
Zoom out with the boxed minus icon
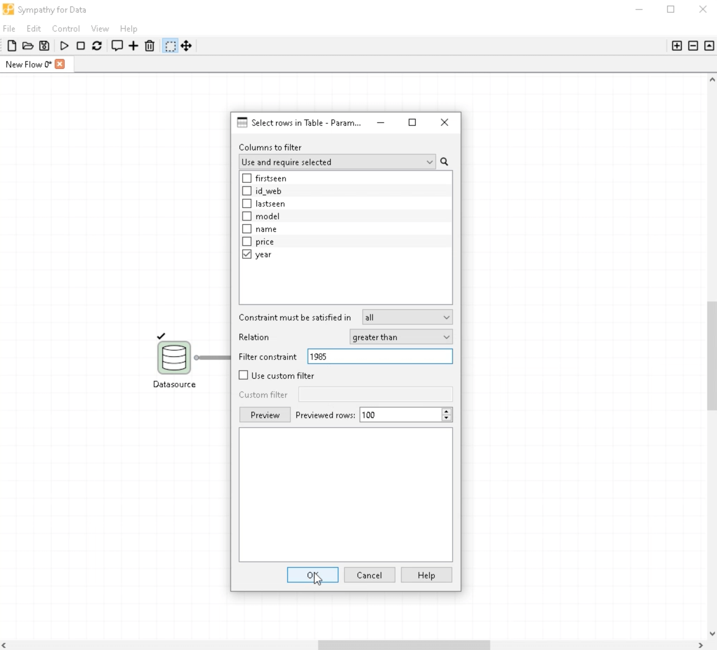[x=693, y=46]
